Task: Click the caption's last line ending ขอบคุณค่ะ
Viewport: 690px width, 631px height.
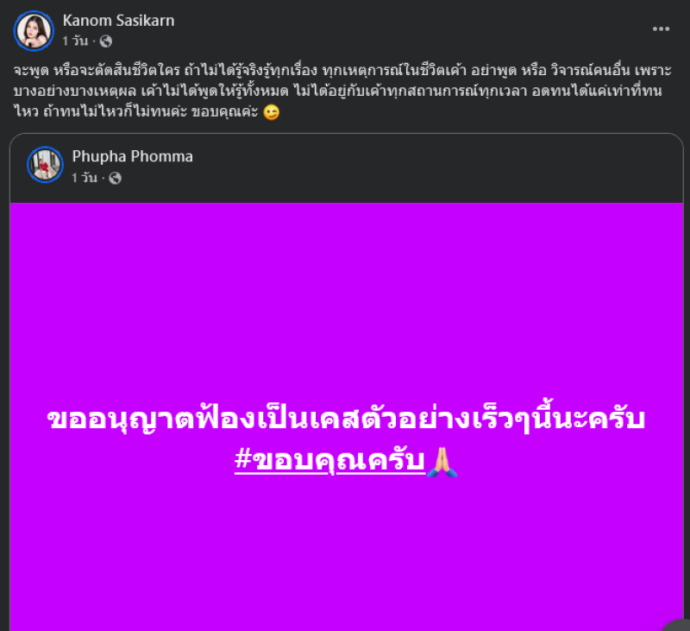Action: click(x=135, y=112)
